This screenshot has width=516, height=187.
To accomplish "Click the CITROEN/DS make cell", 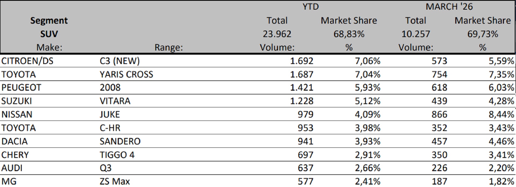I will coord(27,61).
